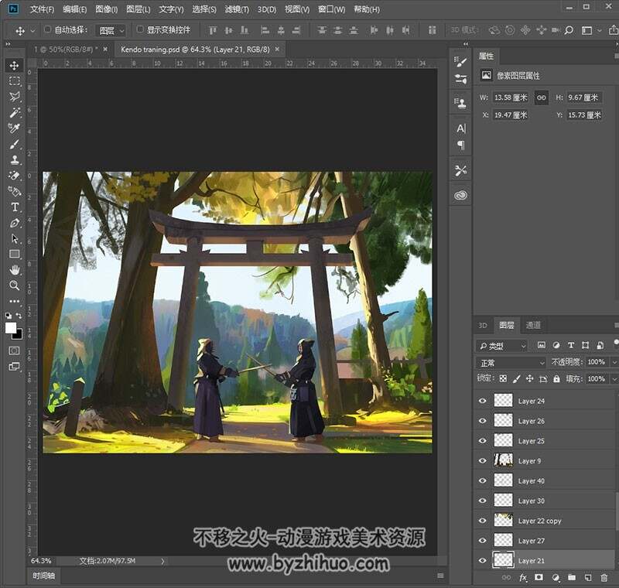
Task: Reset default foreground and background colors
Action: point(9,316)
